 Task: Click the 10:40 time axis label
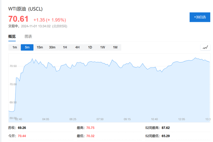(155, 119)
